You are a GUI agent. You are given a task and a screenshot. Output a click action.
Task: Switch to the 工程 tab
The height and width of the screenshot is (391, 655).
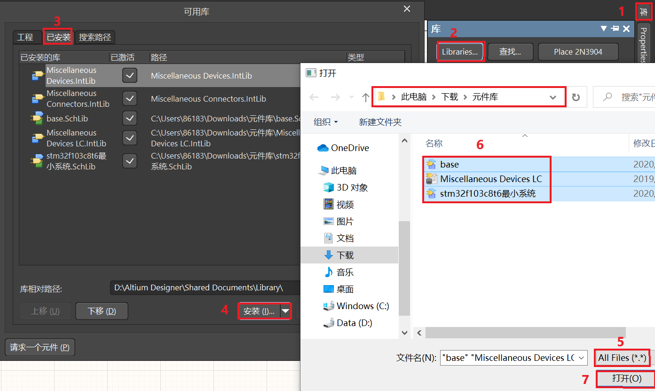[x=25, y=37]
